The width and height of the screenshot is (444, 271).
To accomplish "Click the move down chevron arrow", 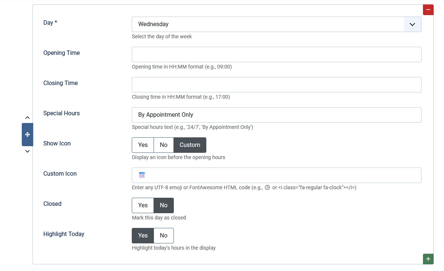I will (x=27, y=151).
